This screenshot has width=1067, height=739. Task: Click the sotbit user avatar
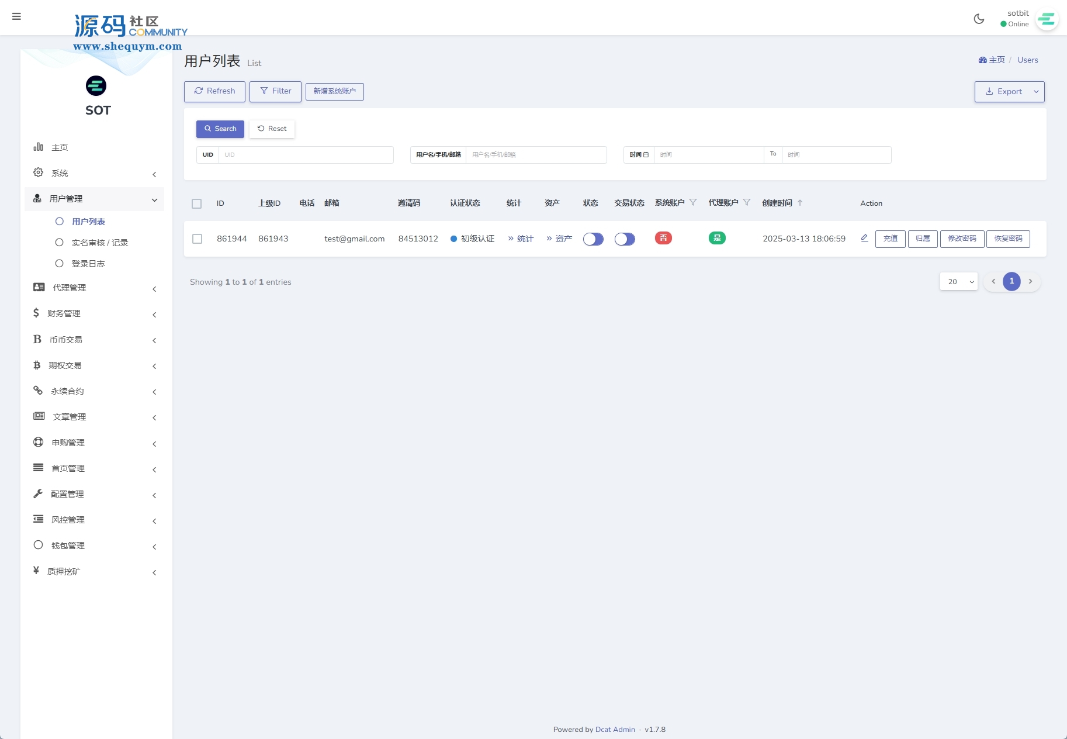point(1047,19)
